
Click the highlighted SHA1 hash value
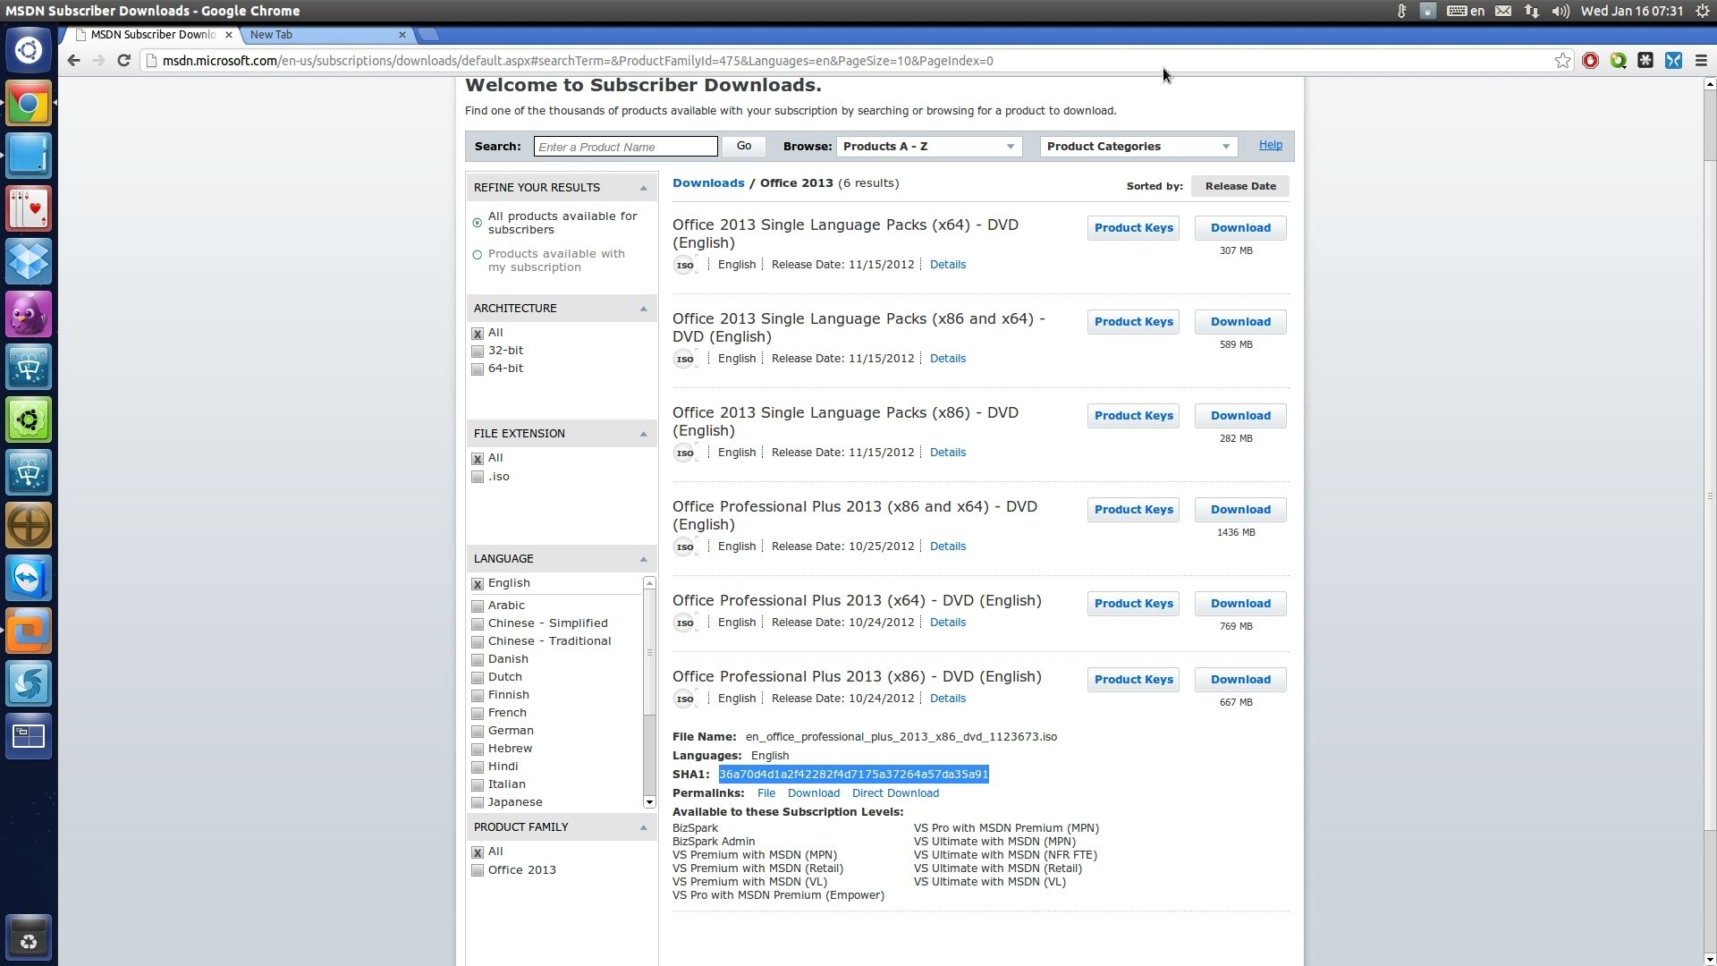coord(853,775)
